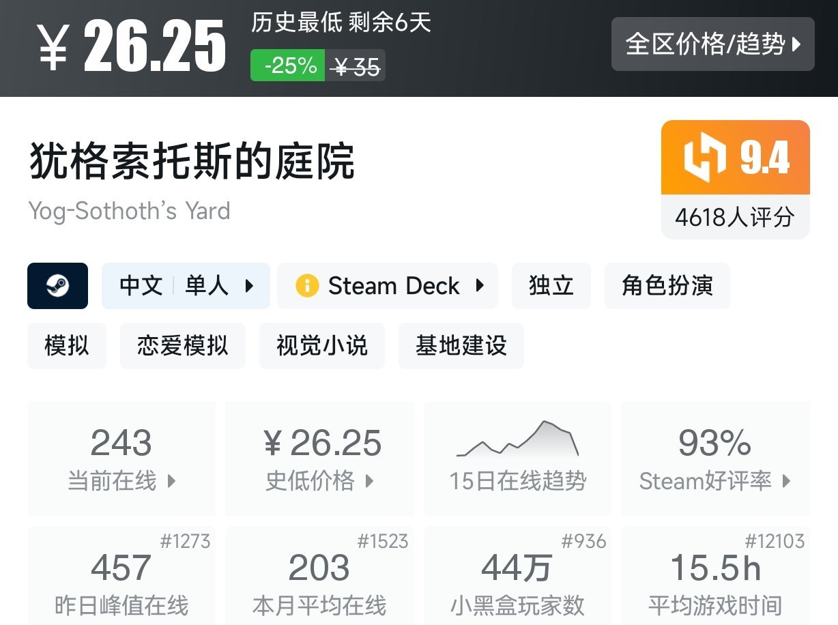Image resolution: width=838 pixels, height=625 pixels.
Task: View the 4618人评分 rating count
Action: click(x=736, y=217)
